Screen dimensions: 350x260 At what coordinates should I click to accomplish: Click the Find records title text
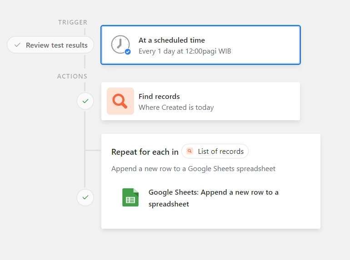click(159, 97)
